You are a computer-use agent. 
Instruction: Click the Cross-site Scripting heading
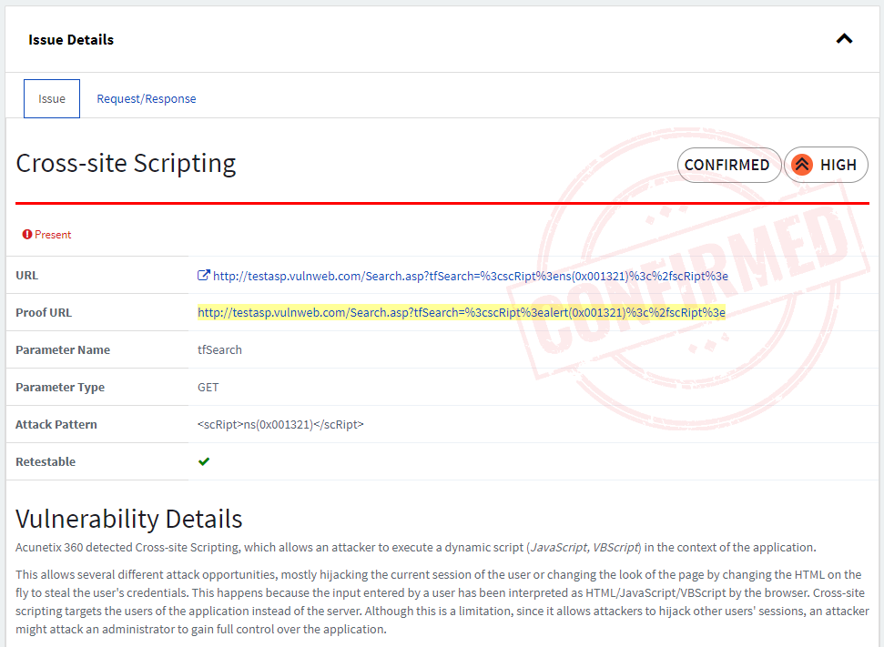click(126, 164)
